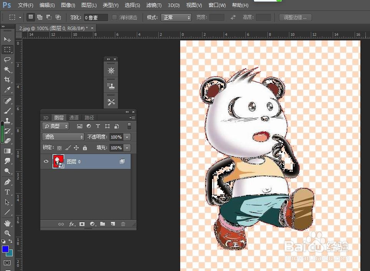Toggle Quick Mask mode
The height and width of the screenshot is (271, 370).
pos(7,263)
